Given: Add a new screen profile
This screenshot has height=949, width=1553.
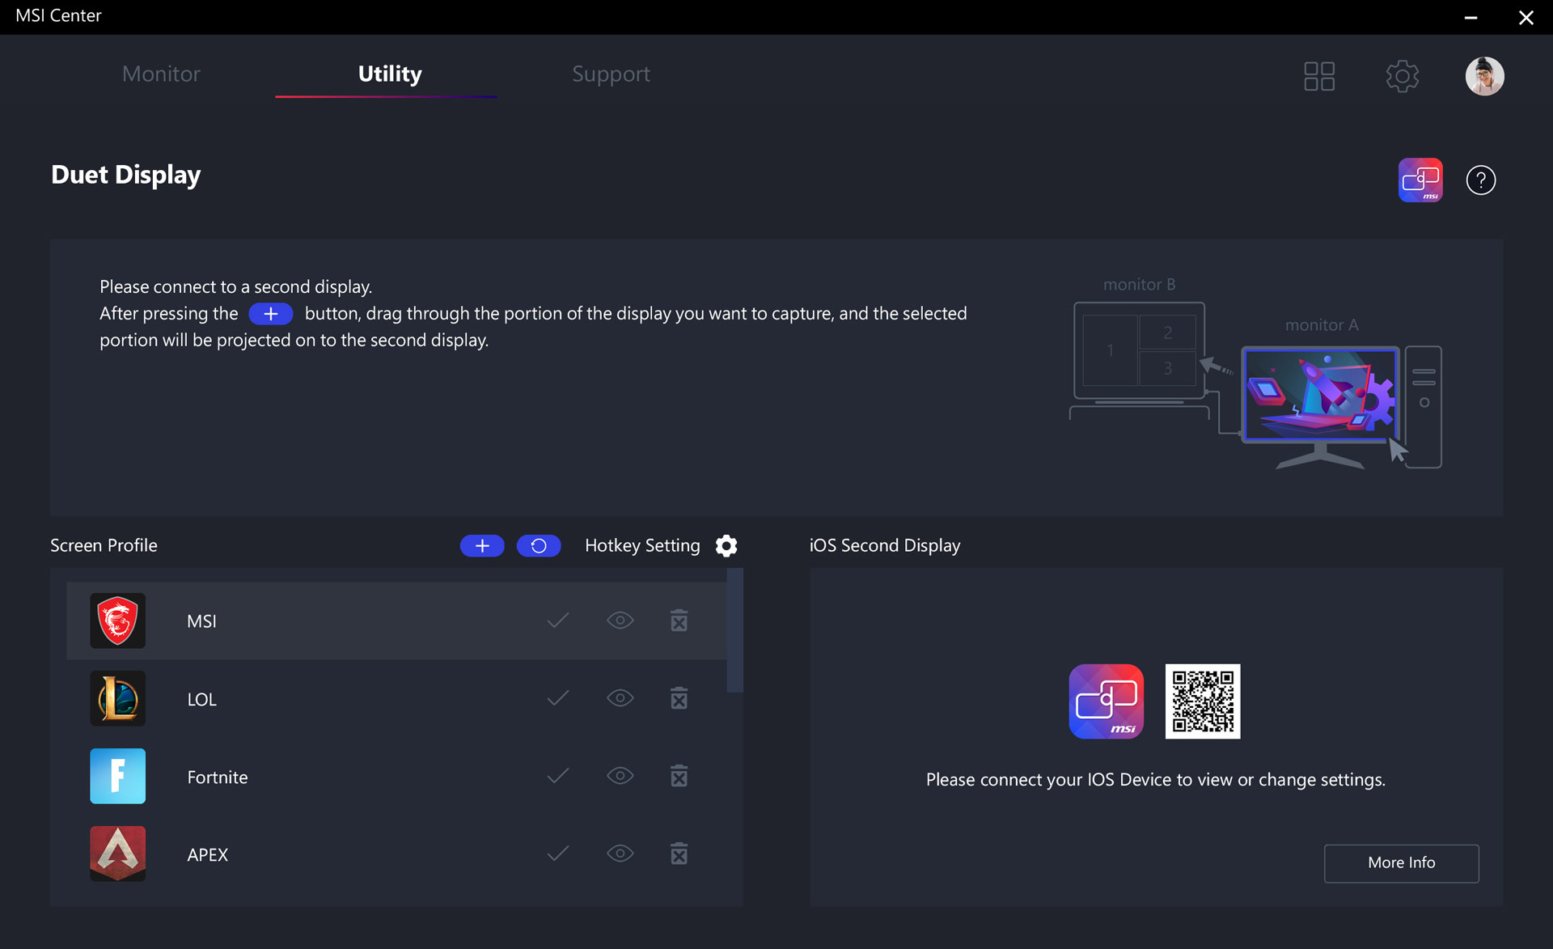Looking at the screenshot, I should (x=482, y=546).
